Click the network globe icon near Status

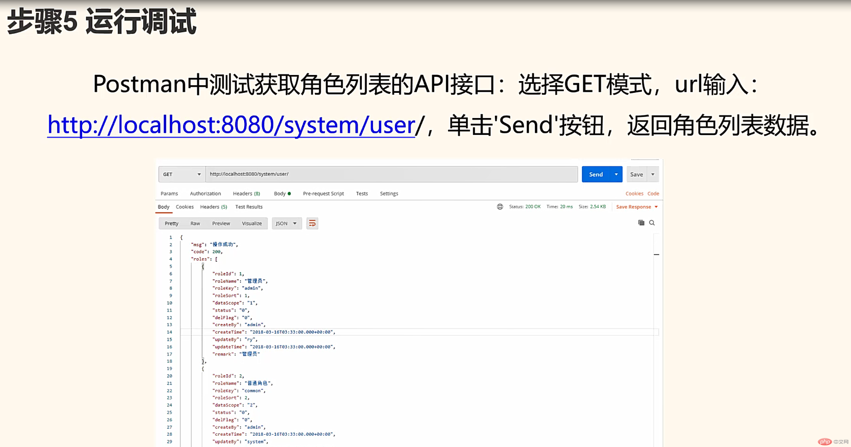pos(499,207)
